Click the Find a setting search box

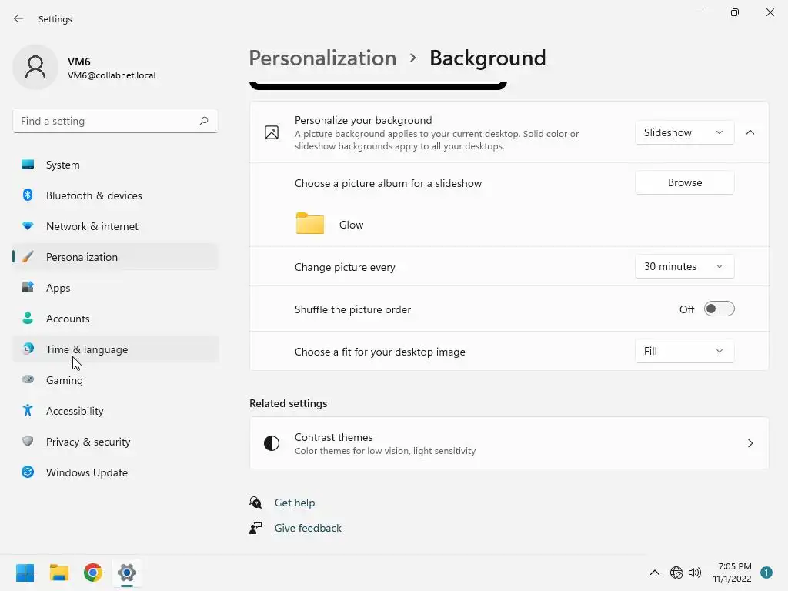coord(108,121)
